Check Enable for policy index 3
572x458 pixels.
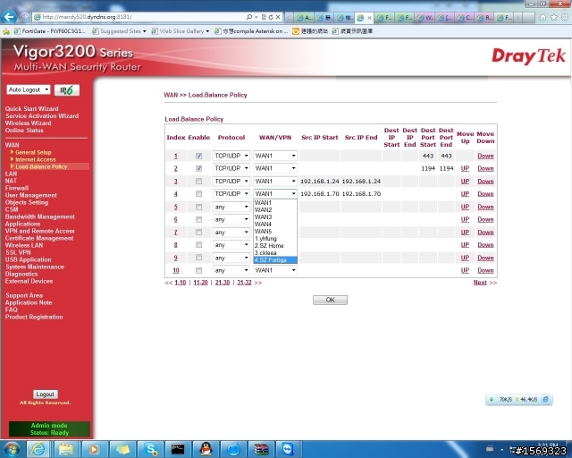[x=198, y=182]
